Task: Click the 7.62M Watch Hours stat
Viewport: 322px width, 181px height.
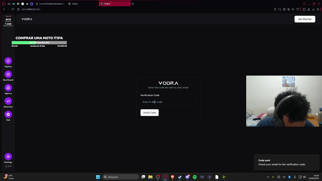Action: [x=8, y=25]
